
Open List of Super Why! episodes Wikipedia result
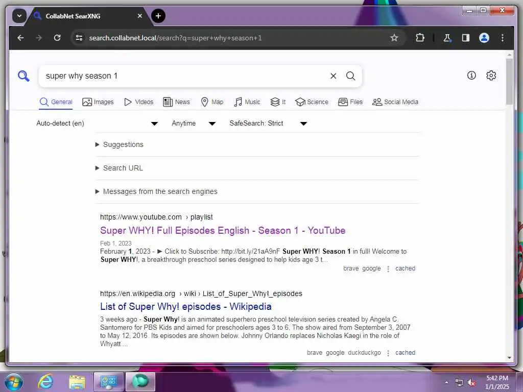click(186, 307)
